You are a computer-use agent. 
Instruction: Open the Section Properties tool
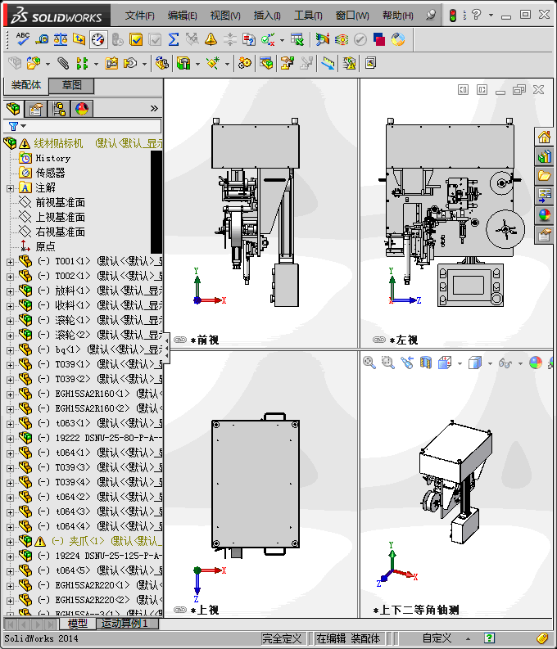pyautogui.click(x=79, y=40)
